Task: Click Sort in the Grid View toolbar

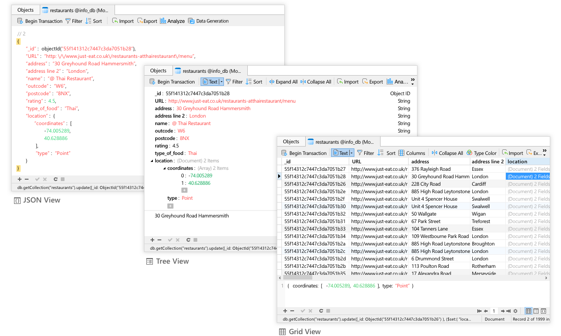Action: tap(387, 153)
